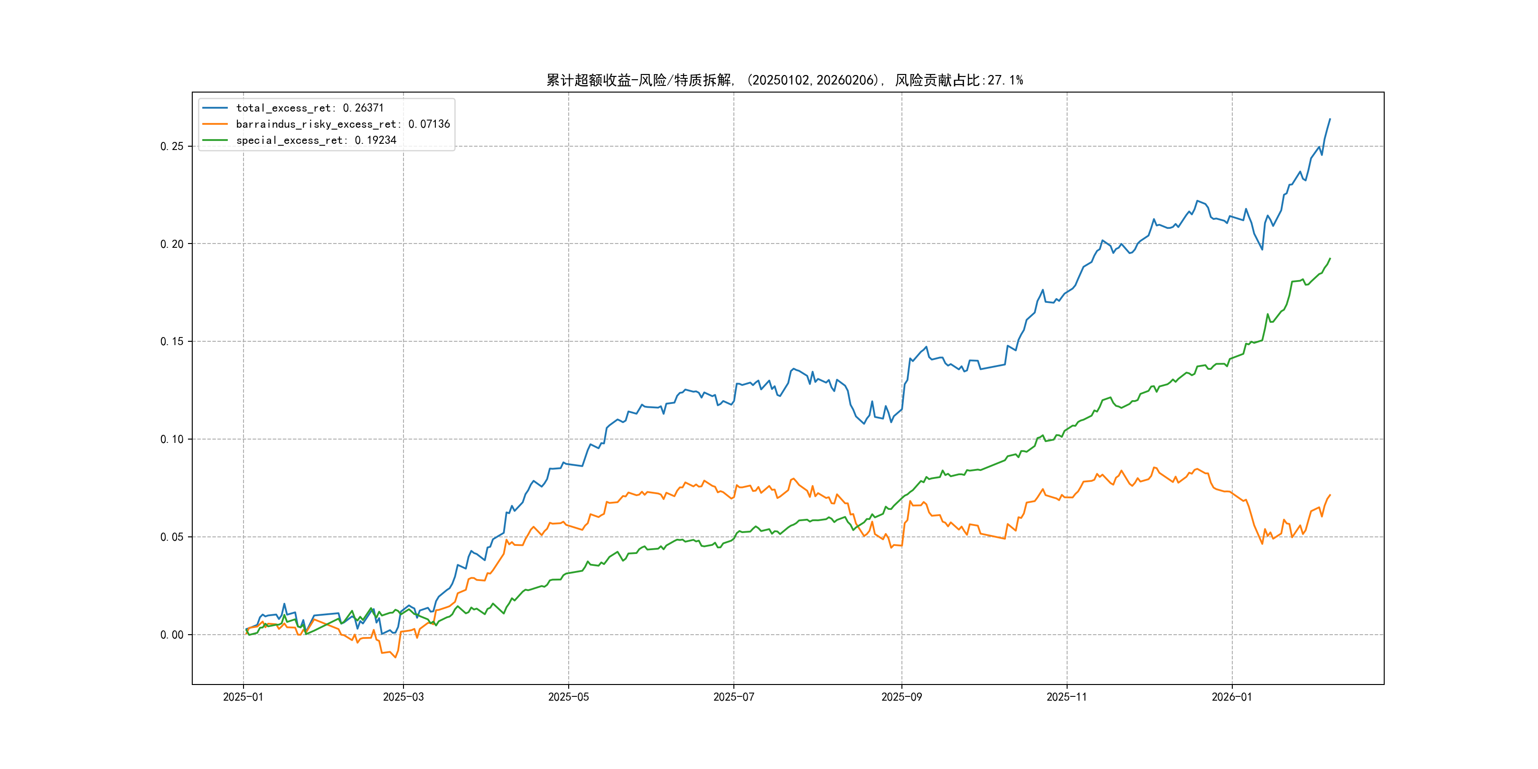Click the blue line swatch in legend
The image size is (1538, 769).
click(x=215, y=108)
